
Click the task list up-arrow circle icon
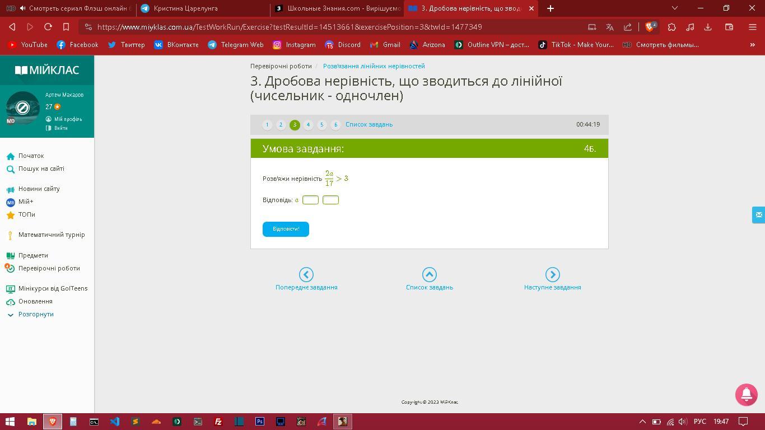[430, 274]
